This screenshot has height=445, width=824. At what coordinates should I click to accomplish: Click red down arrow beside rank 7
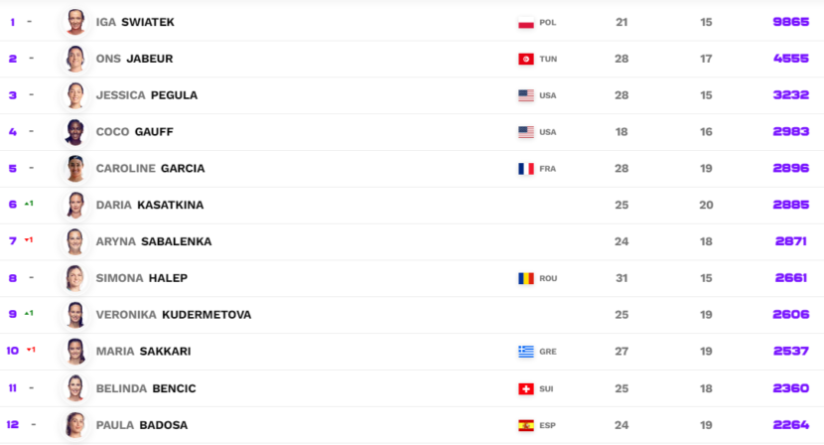click(27, 239)
